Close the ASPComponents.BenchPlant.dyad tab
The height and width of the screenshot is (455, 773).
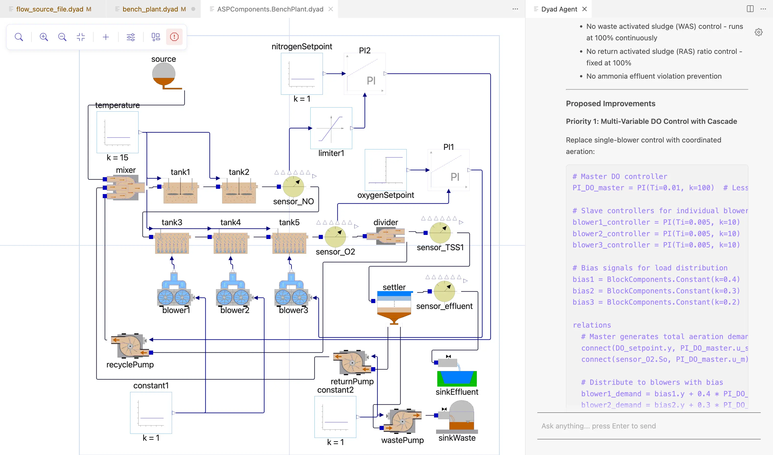pos(331,9)
